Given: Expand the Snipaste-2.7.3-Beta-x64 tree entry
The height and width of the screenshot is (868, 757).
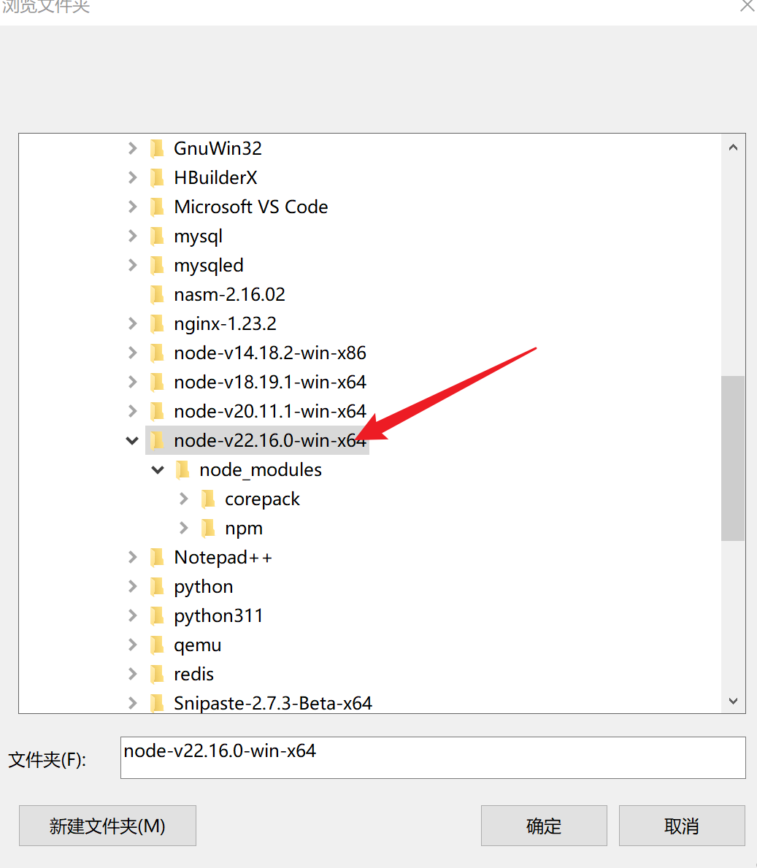Looking at the screenshot, I should pyautogui.click(x=132, y=702).
